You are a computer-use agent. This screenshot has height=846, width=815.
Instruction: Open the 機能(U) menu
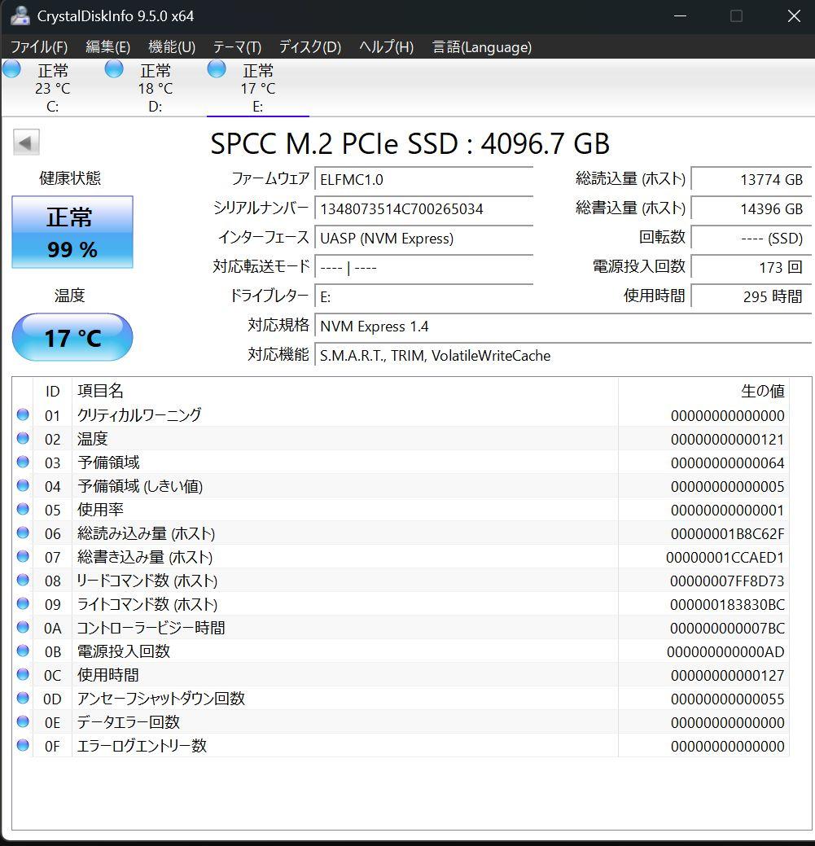pyautogui.click(x=170, y=47)
